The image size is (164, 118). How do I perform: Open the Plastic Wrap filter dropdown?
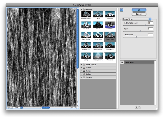[137, 19]
